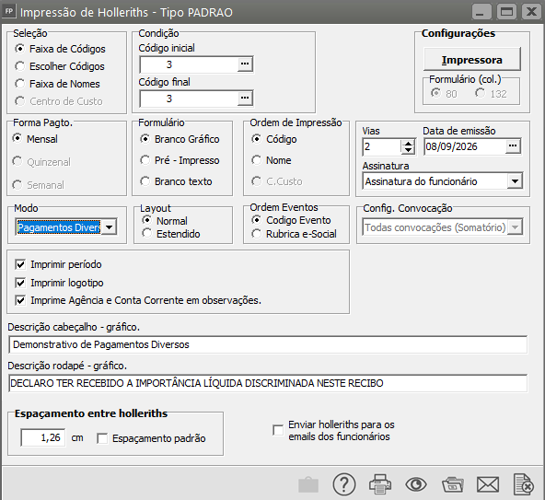Click the envelope email icon

(488, 484)
